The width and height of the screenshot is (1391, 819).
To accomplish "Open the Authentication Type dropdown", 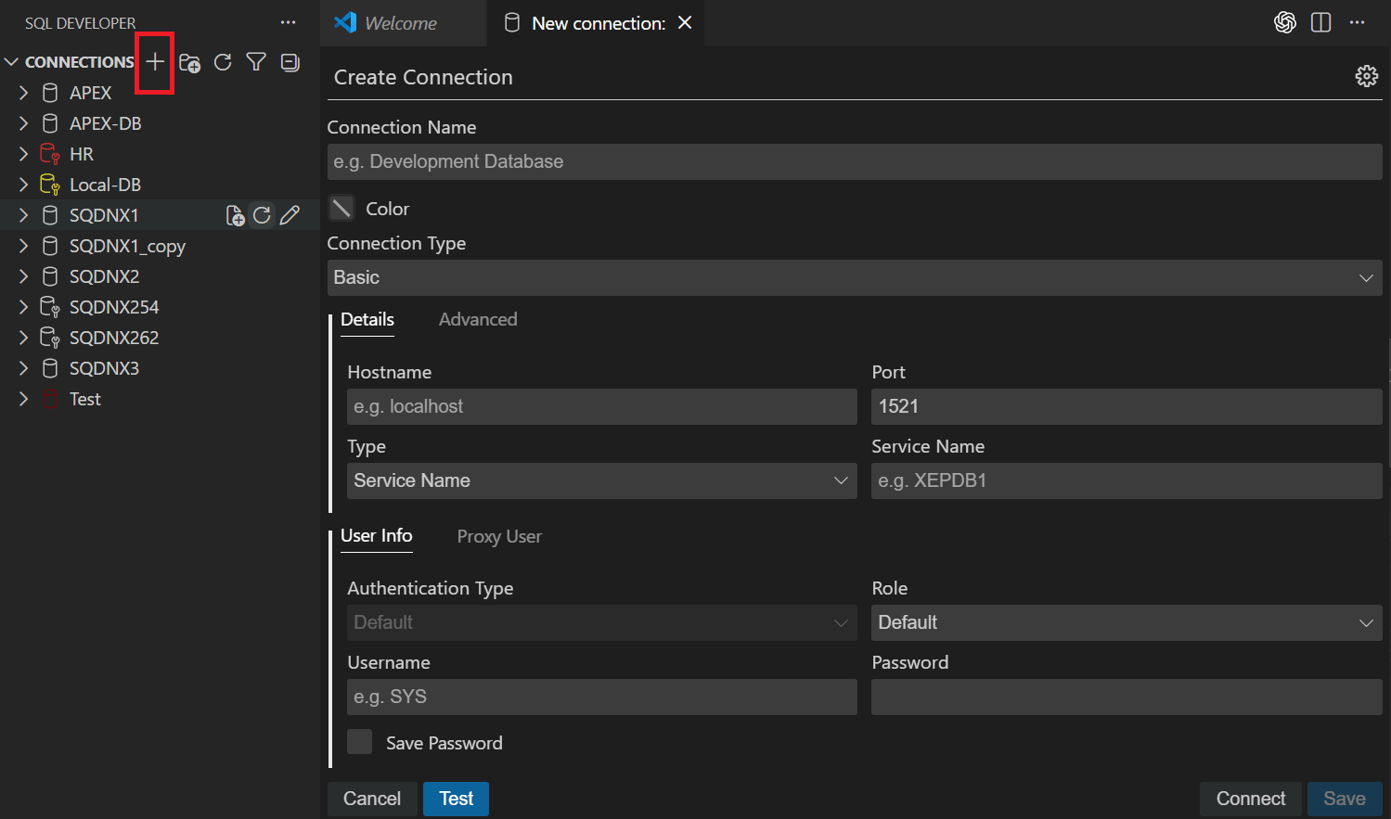I will 601,622.
